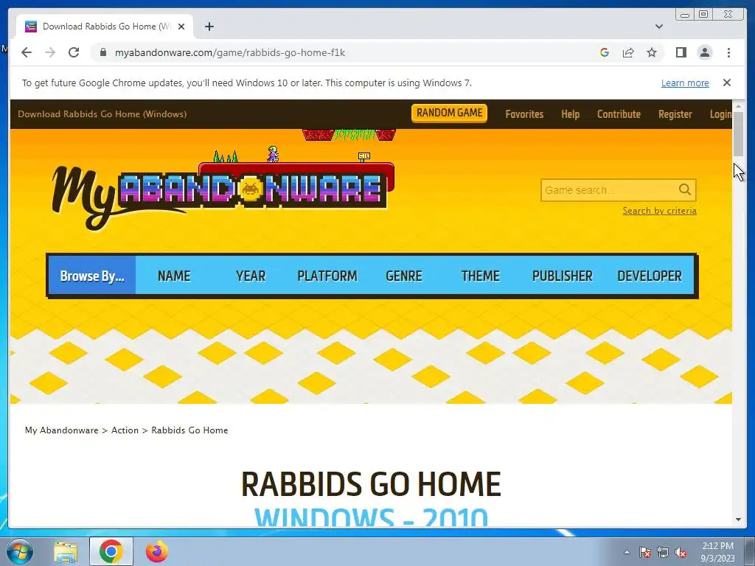755x566 pixels.
Task: Browse games by YEAR
Action: pos(251,276)
